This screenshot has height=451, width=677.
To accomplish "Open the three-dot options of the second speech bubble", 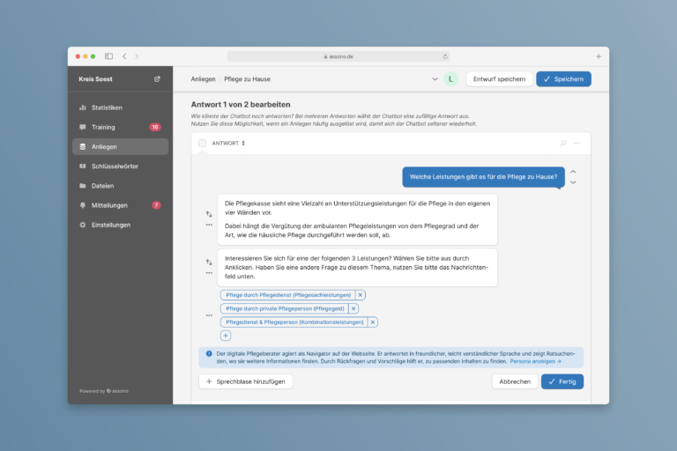I will point(209,273).
